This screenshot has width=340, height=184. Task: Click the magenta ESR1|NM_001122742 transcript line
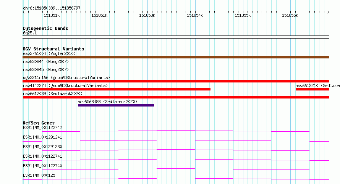pos(176,131)
